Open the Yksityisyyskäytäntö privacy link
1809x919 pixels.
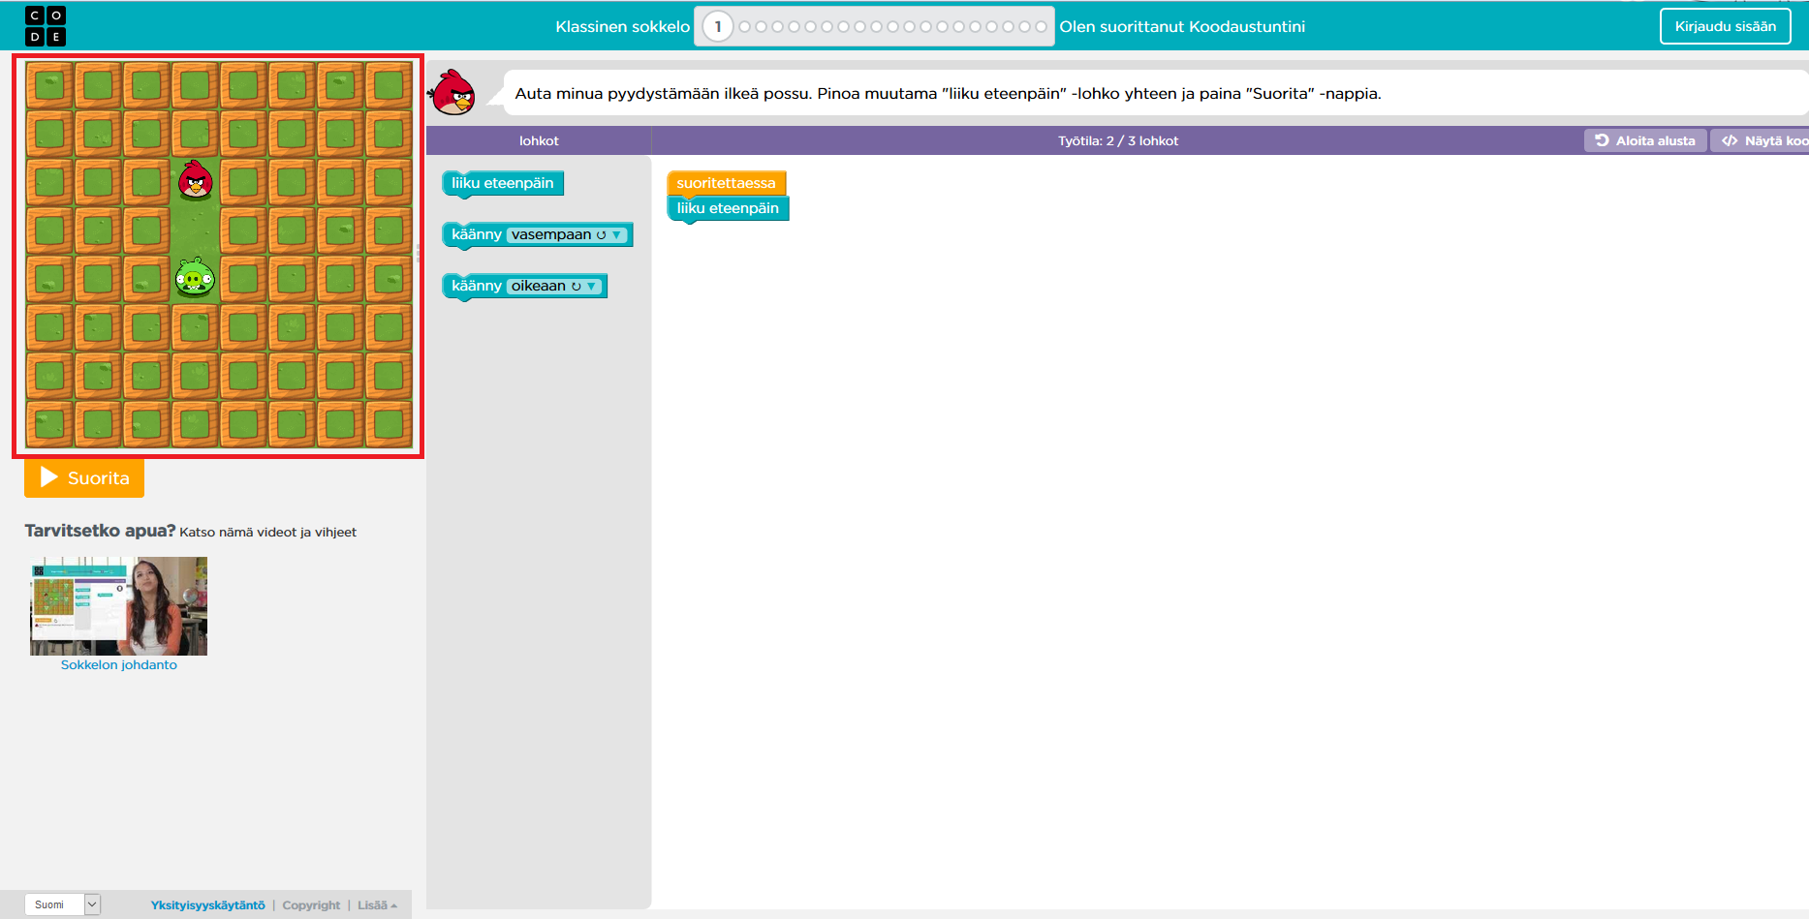[207, 905]
